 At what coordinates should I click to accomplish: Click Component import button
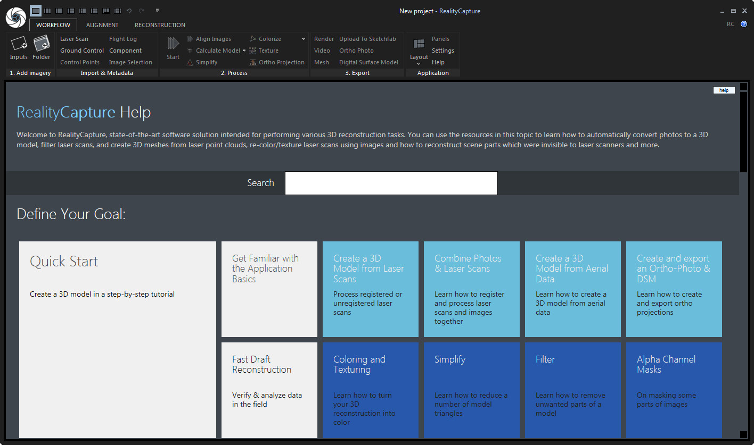click(x=126, y=51)
